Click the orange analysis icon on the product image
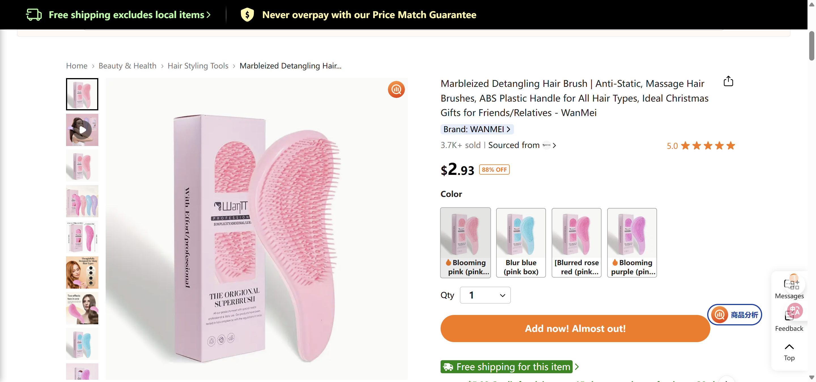The image size is (816, 382). coord(396,89)
